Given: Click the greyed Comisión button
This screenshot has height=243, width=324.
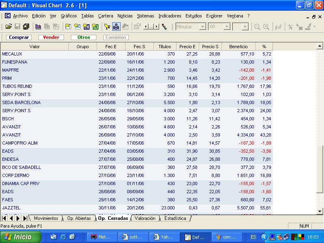Looking at the screenshot, I should (116, 37).
